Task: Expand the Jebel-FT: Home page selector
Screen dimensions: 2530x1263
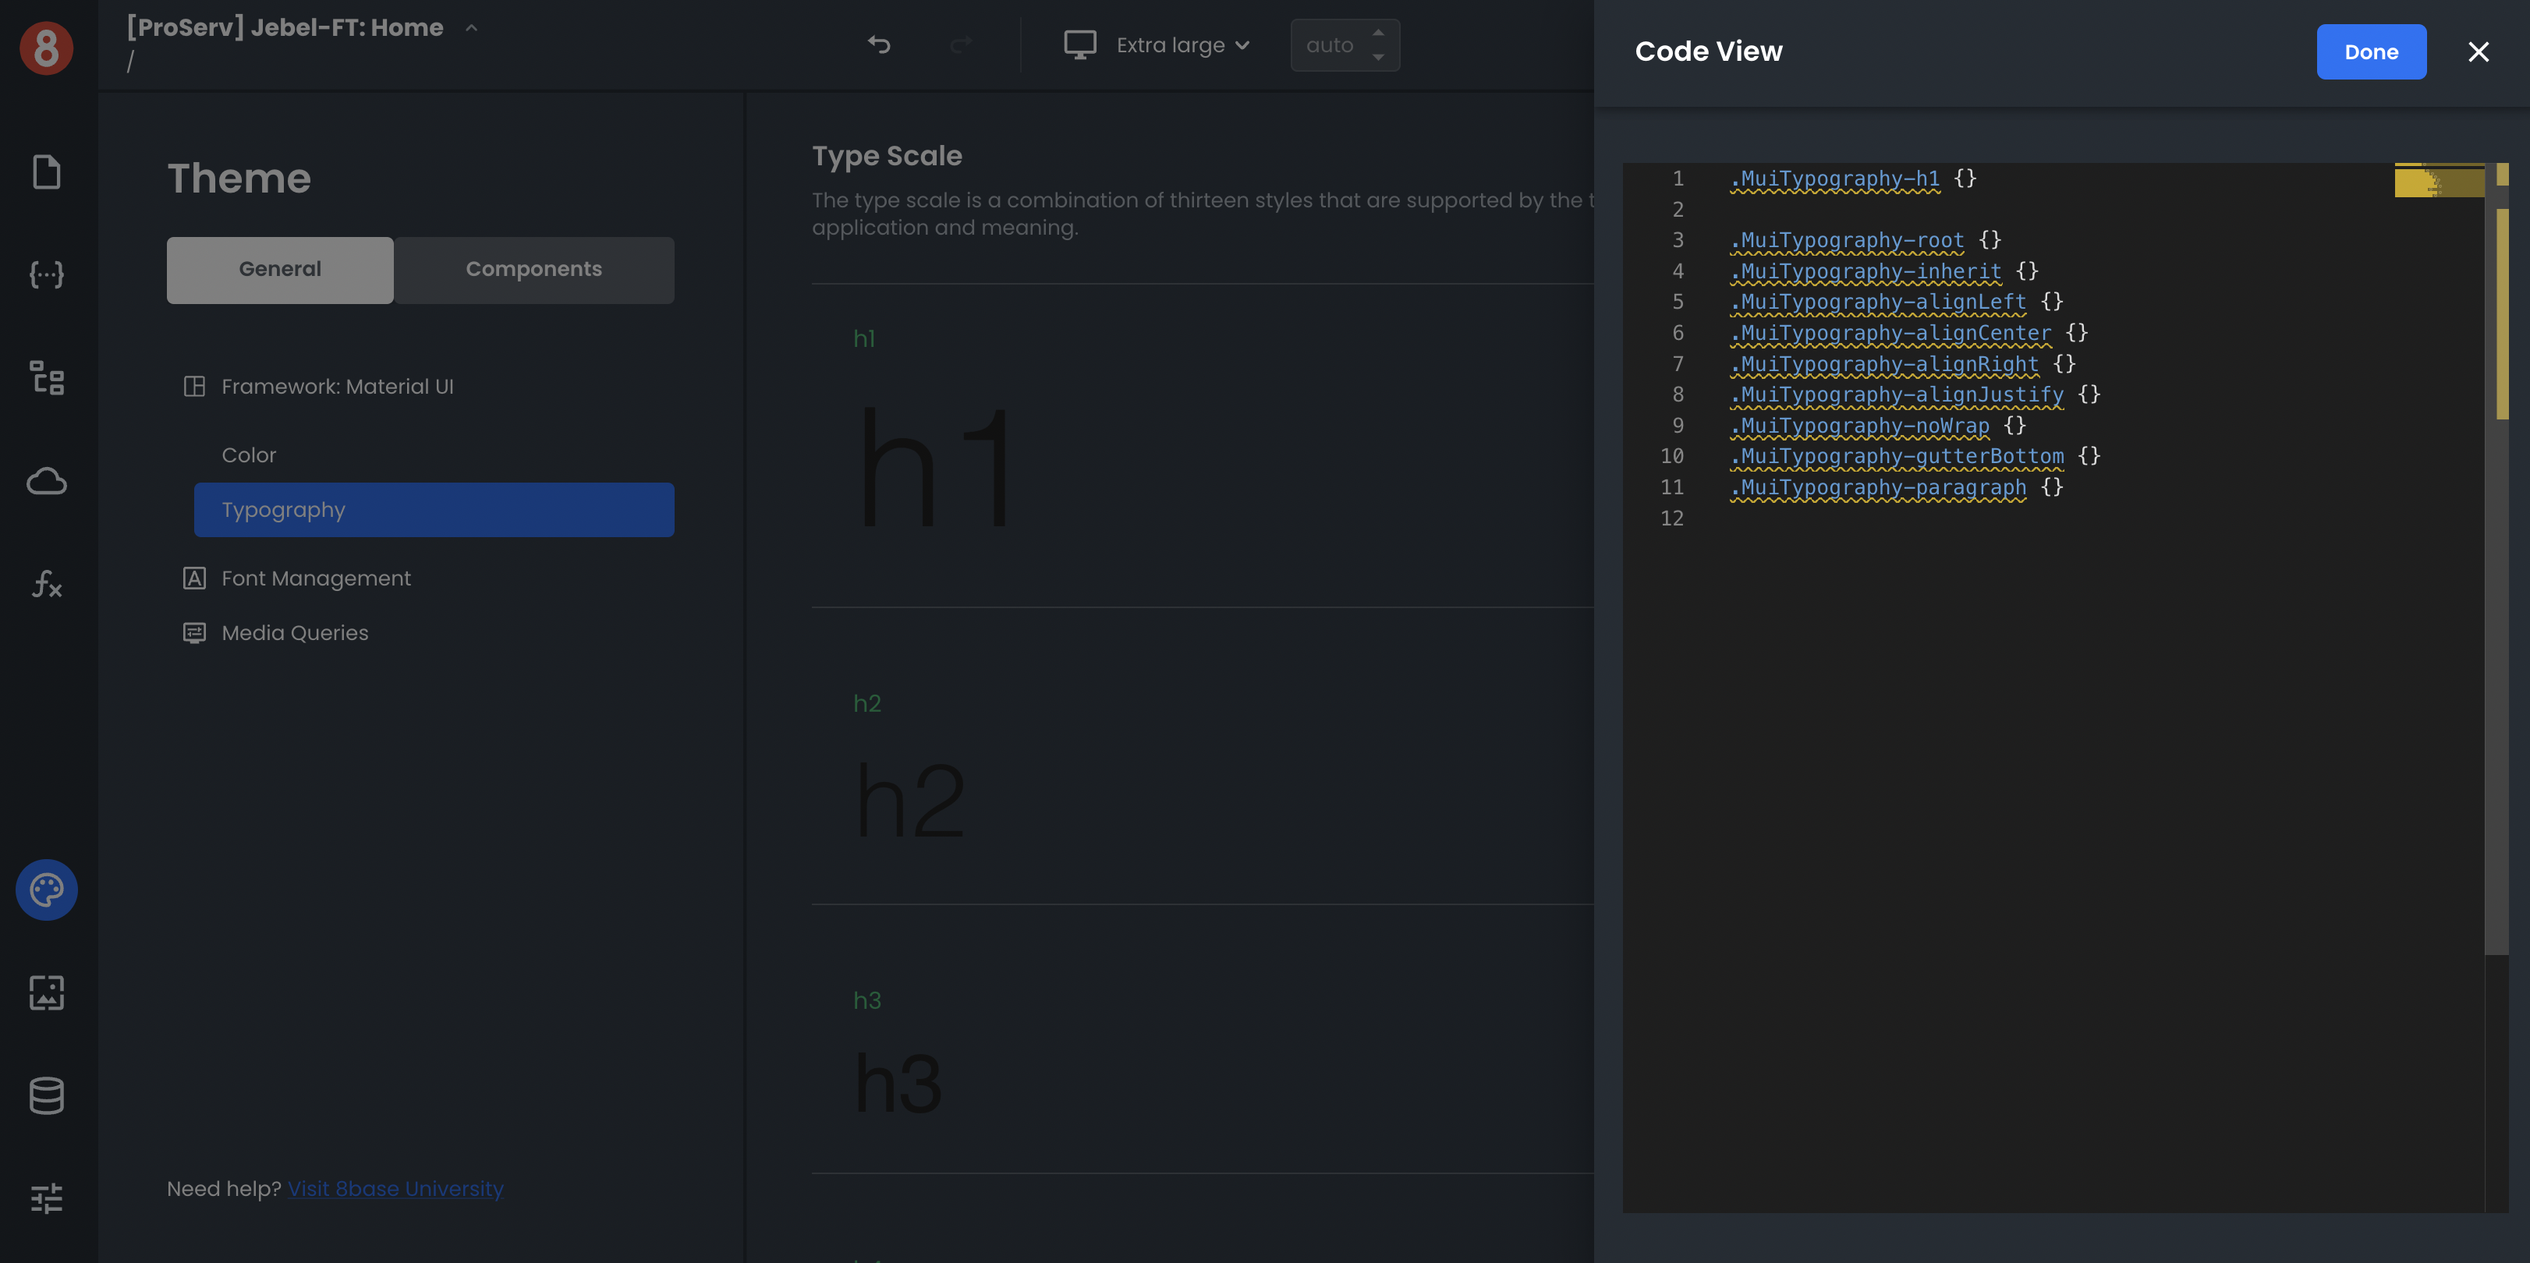Action: [x=471, y=29]
